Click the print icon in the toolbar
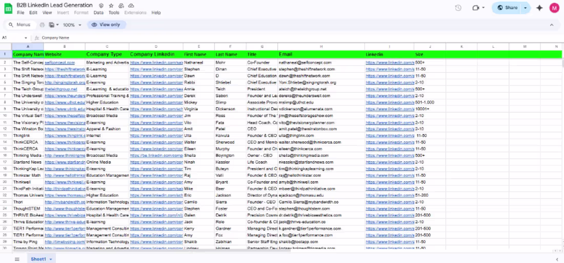The image size is (564, 263). 42,25
